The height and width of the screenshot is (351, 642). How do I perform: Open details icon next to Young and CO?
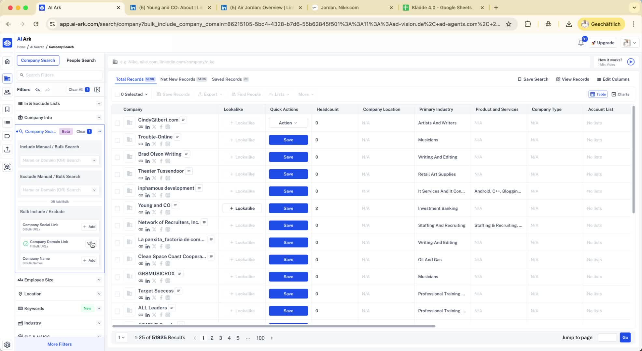(175, 205)
